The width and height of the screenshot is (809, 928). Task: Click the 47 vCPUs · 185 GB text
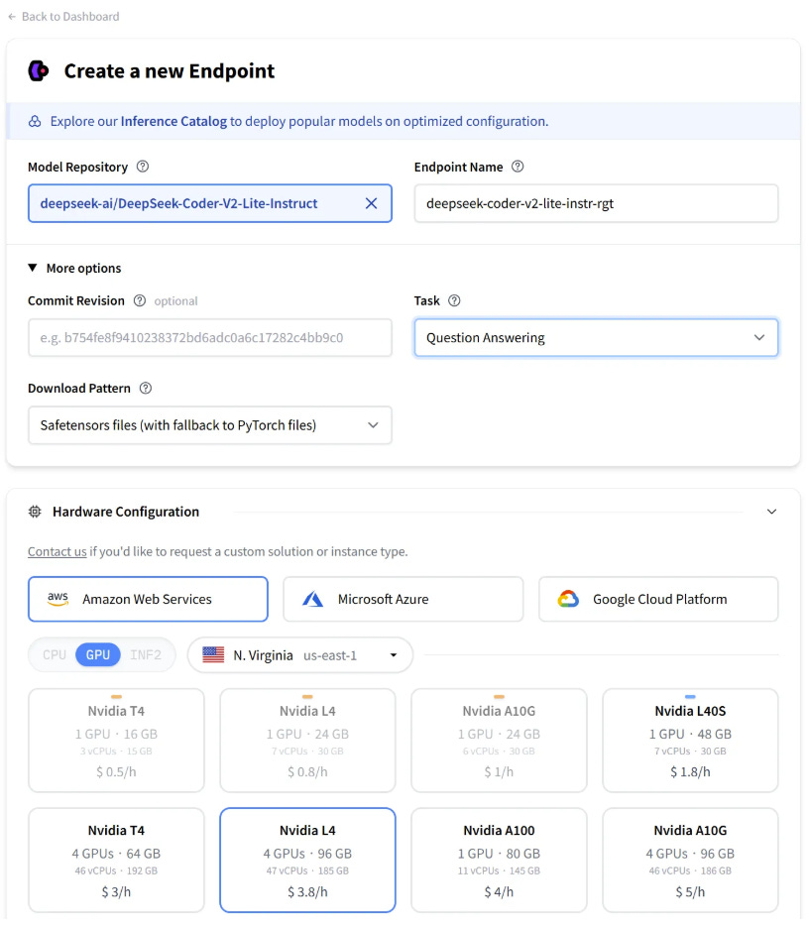click(307, 870)
